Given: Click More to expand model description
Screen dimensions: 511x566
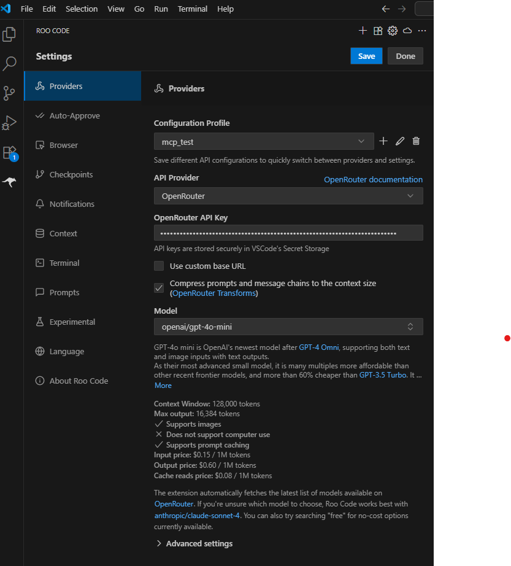Looking at the screenshot, I should (x=163, y=386).
